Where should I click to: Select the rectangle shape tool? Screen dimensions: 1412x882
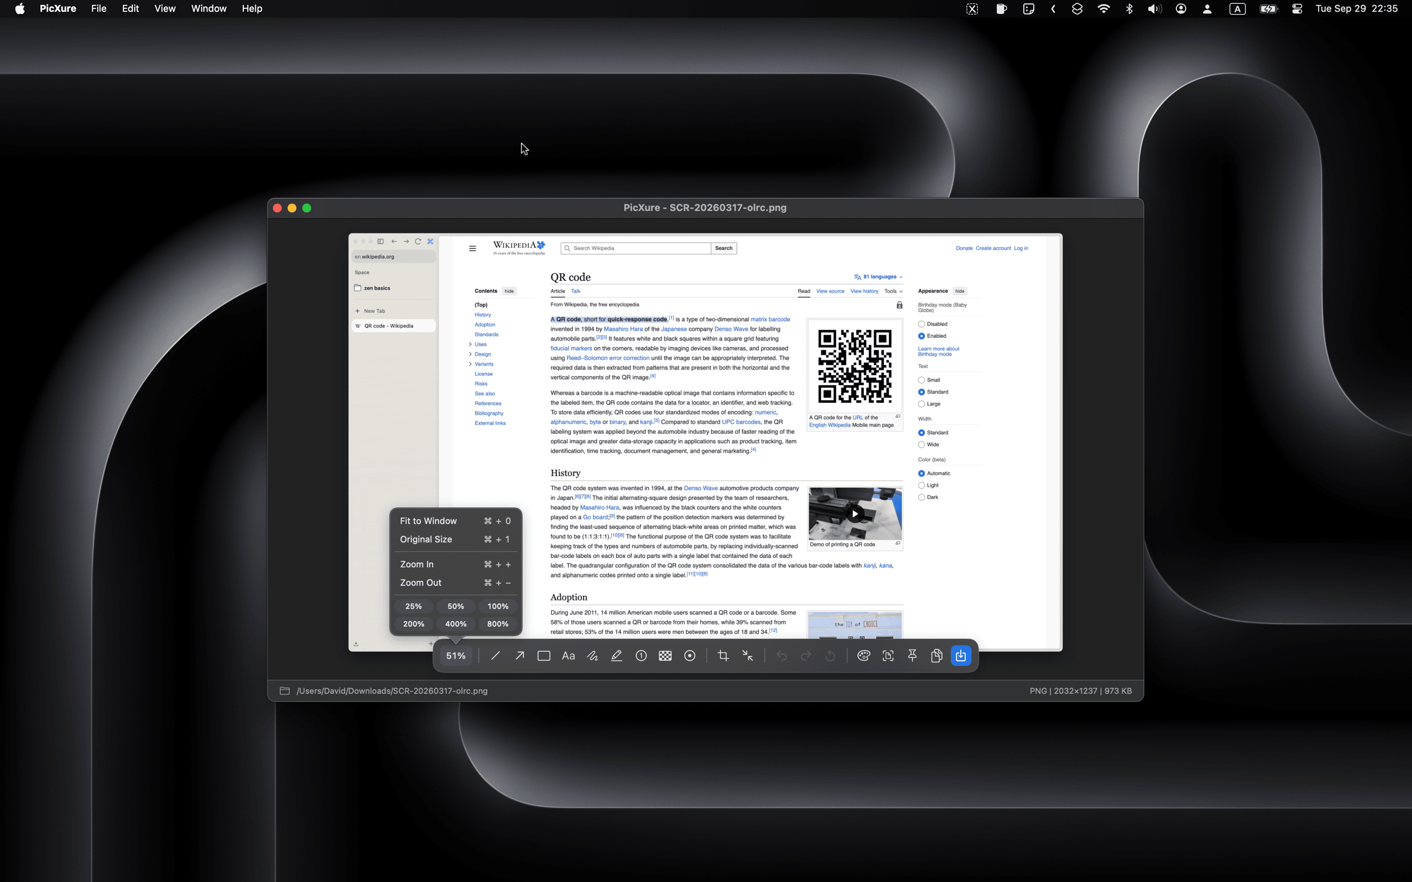[x=544, y=655]
